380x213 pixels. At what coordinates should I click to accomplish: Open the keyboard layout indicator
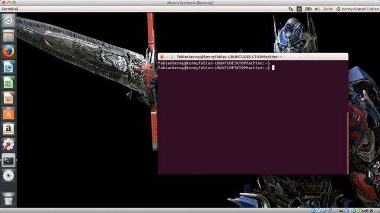[x=299, y=9]
